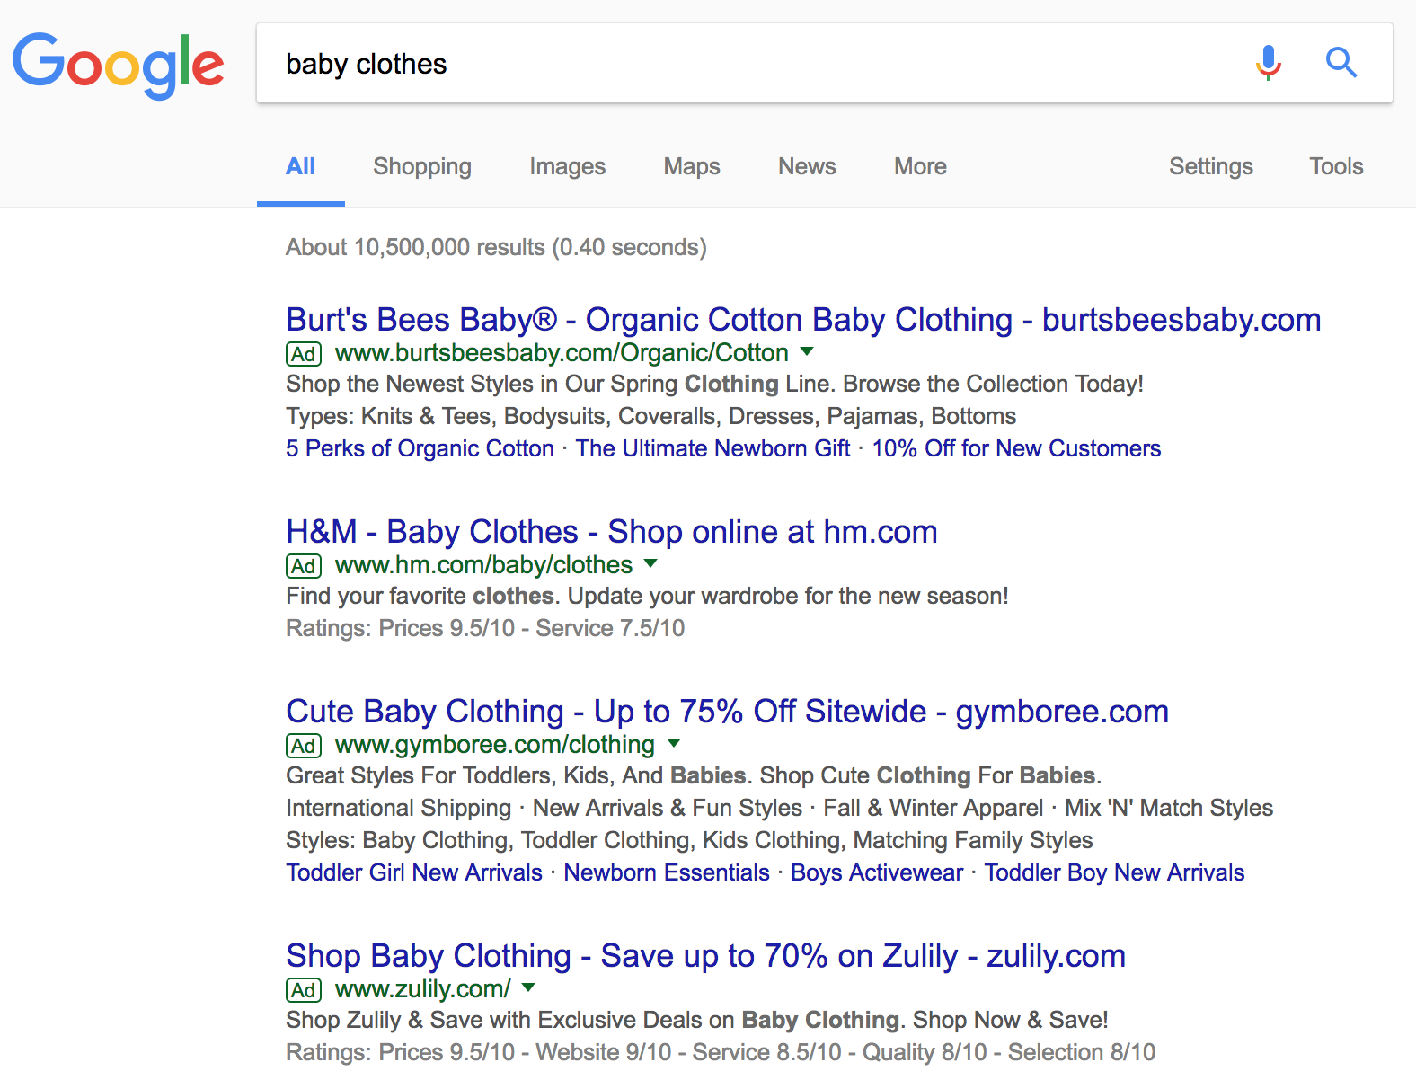Click the Google logo
1416x1080 pixels.
pos(118,66)
